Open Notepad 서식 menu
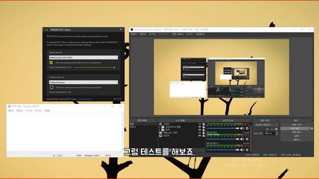319x179 pixels. pos(29,110)
